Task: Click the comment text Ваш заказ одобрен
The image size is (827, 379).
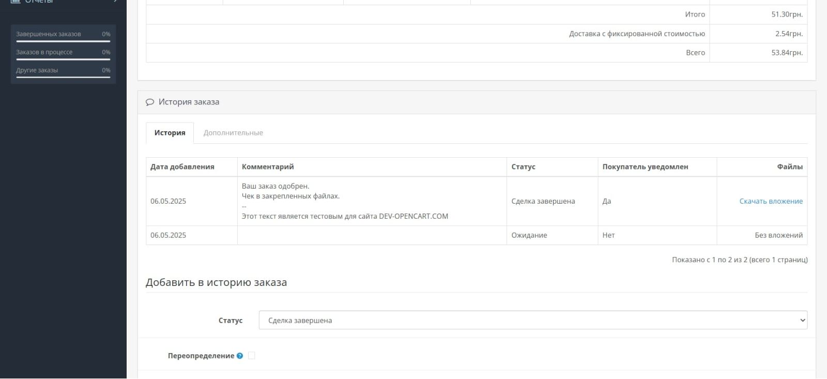Action: pyautogui.click(x=275, y=186)
